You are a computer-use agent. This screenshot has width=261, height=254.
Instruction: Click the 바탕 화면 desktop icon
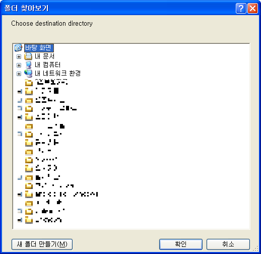coord(18,48)
